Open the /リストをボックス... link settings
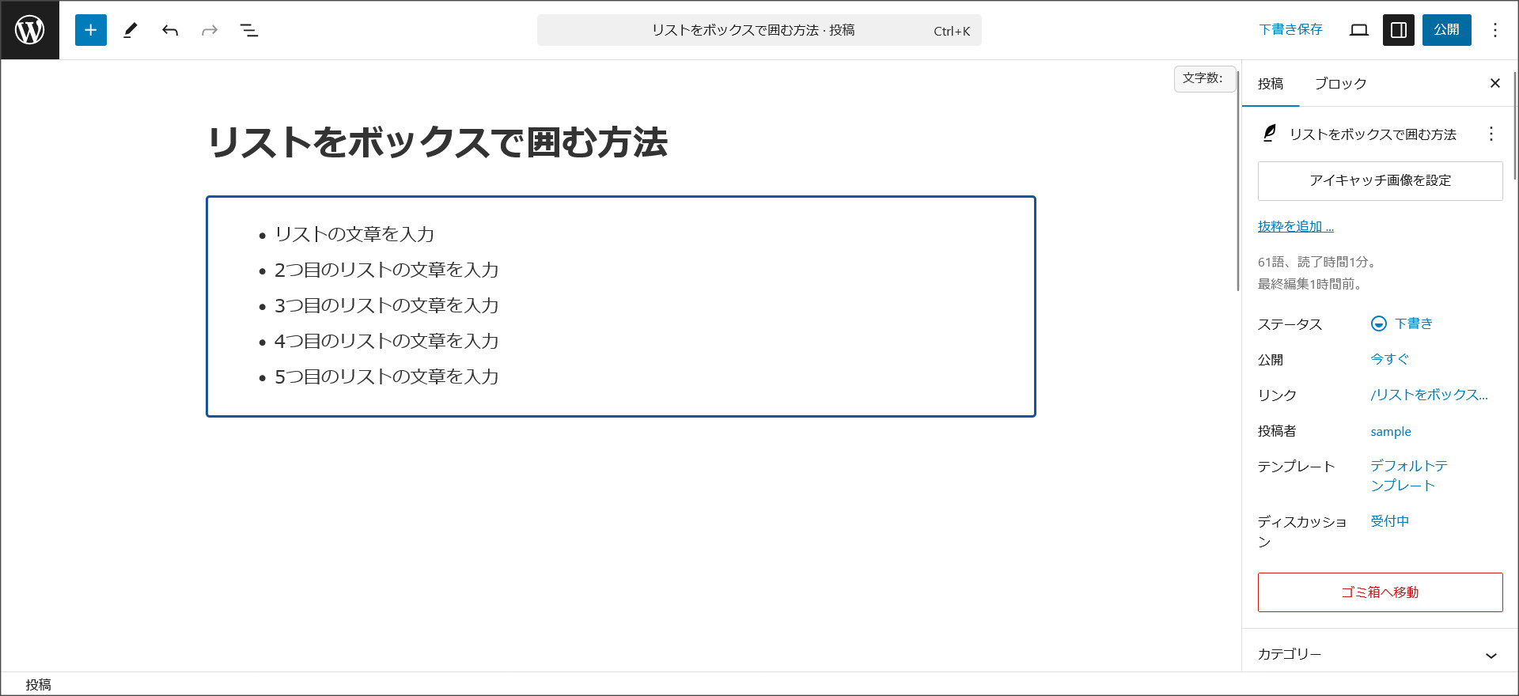 click(x=1430, y=395)
